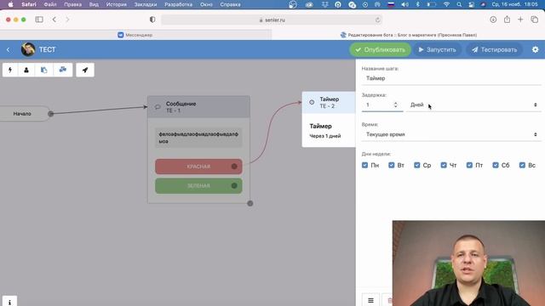This screenshot has width=545, height=306.
Task: Open the Дней delay unit dropdown
Action: (x=473, y=105)
